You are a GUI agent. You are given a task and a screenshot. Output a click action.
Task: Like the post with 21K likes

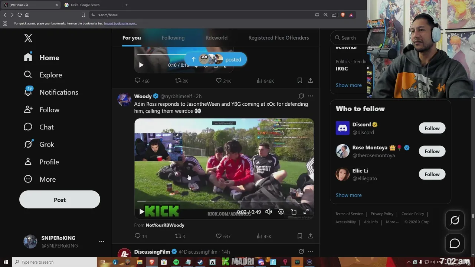[223, 80]
